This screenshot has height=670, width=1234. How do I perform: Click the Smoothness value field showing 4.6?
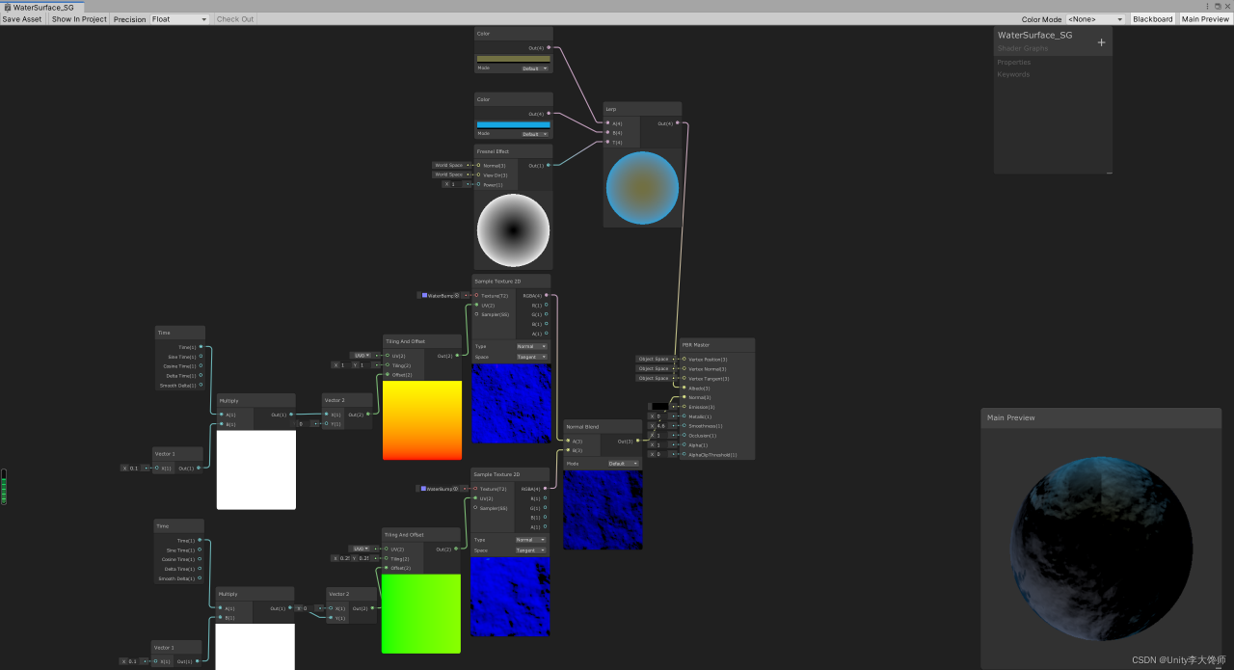click(660, 425)
